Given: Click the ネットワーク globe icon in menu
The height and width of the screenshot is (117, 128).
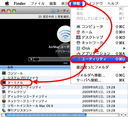Looking at the screenshot, I should tap(78, 43).
